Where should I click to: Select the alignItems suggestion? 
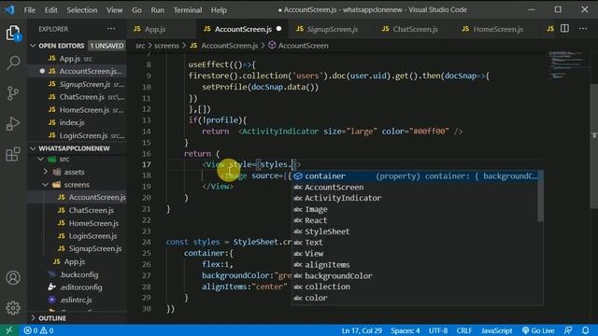[416, 264]
